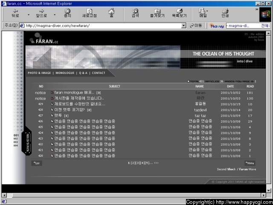Viewport: 273px width, 205px height.
Task: Click the document icon of post 422
Action: tap(52, 144)
